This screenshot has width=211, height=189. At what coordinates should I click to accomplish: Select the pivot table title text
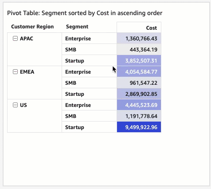(85, 13)
